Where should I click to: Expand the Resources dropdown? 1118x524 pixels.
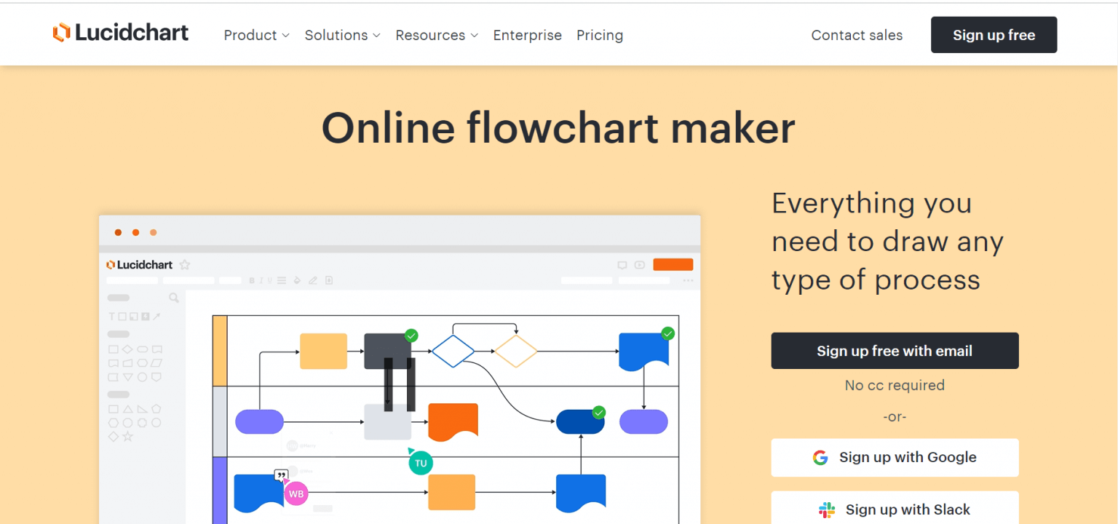tap(436, 35)
